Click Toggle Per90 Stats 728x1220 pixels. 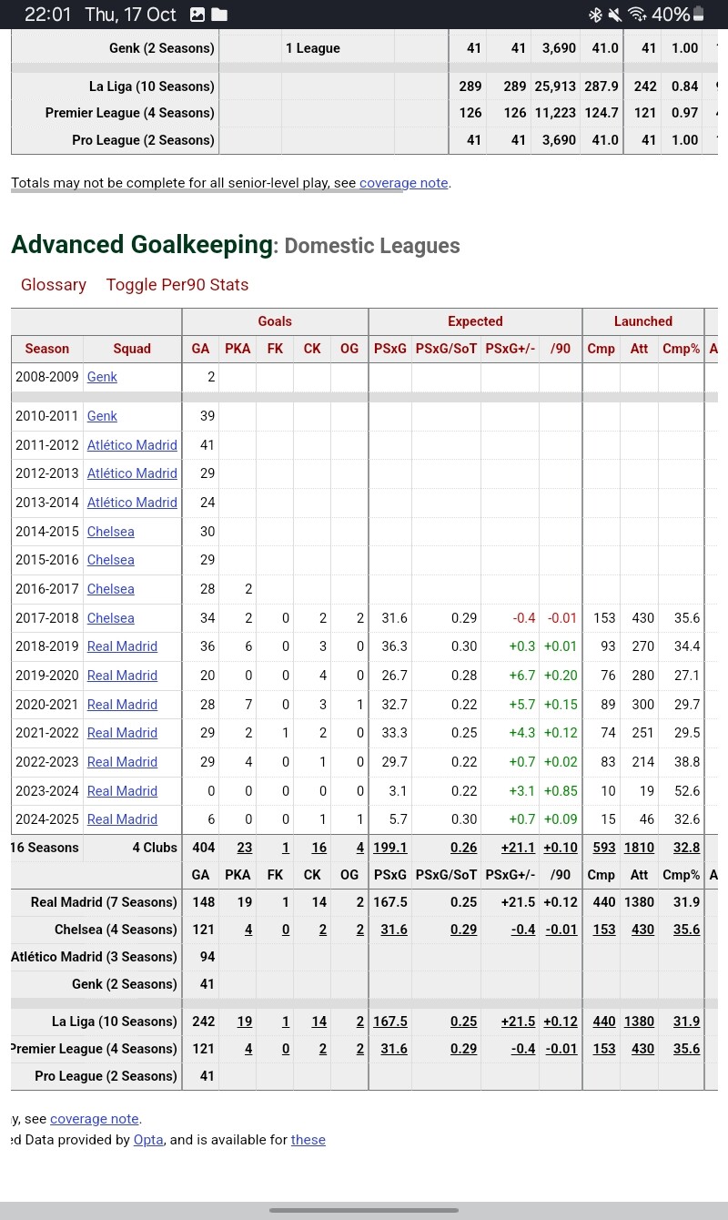click(177, 285)
